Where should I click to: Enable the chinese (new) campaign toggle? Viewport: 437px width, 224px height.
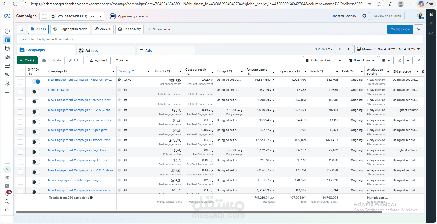[36, 102]
